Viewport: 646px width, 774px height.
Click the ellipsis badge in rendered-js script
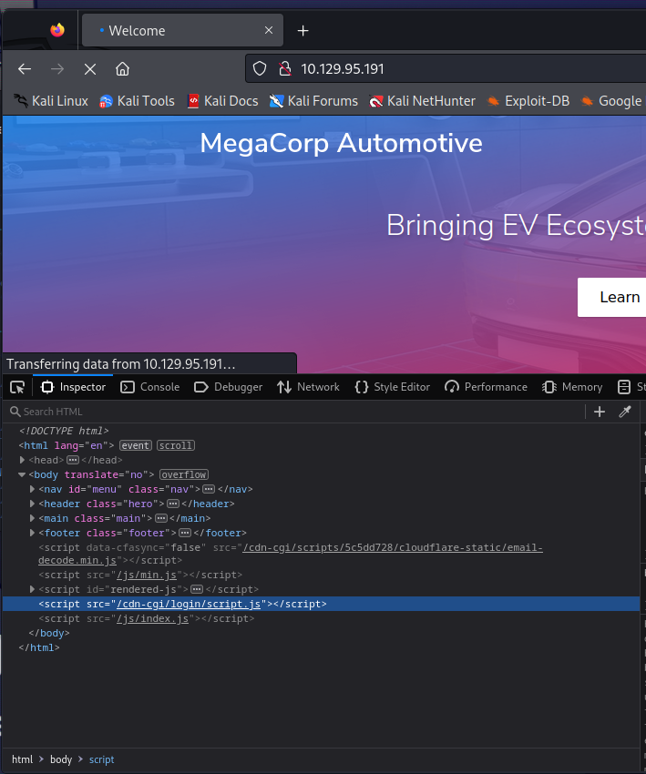(197, 589)
